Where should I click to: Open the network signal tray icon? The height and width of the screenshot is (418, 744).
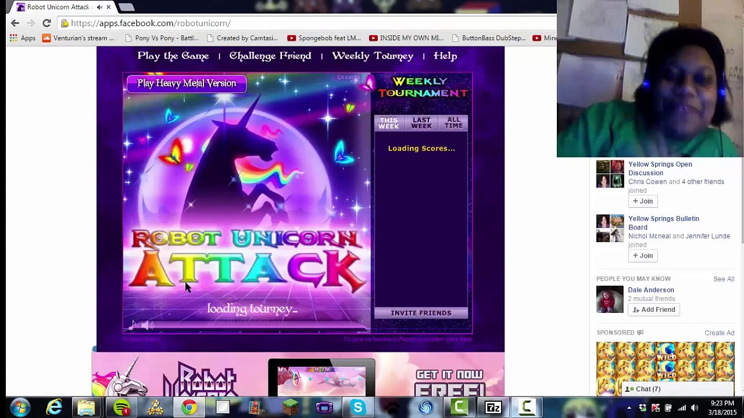click(682, 408)
